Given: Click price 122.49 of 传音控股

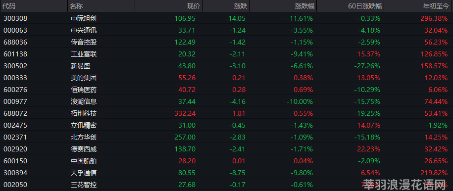Looking at the screenshot, I should pos(185,42).
